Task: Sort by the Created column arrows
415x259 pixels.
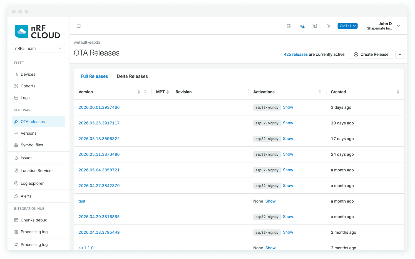Action: (x=398, y=92)
